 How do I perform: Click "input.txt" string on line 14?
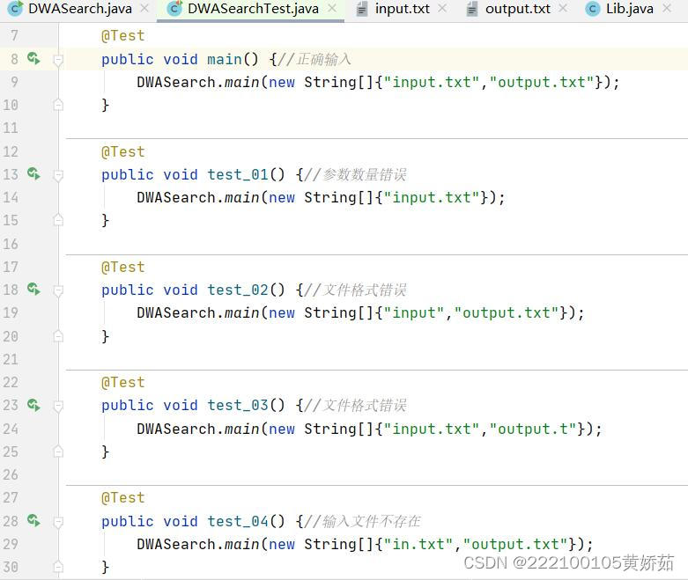coord(432,197)
